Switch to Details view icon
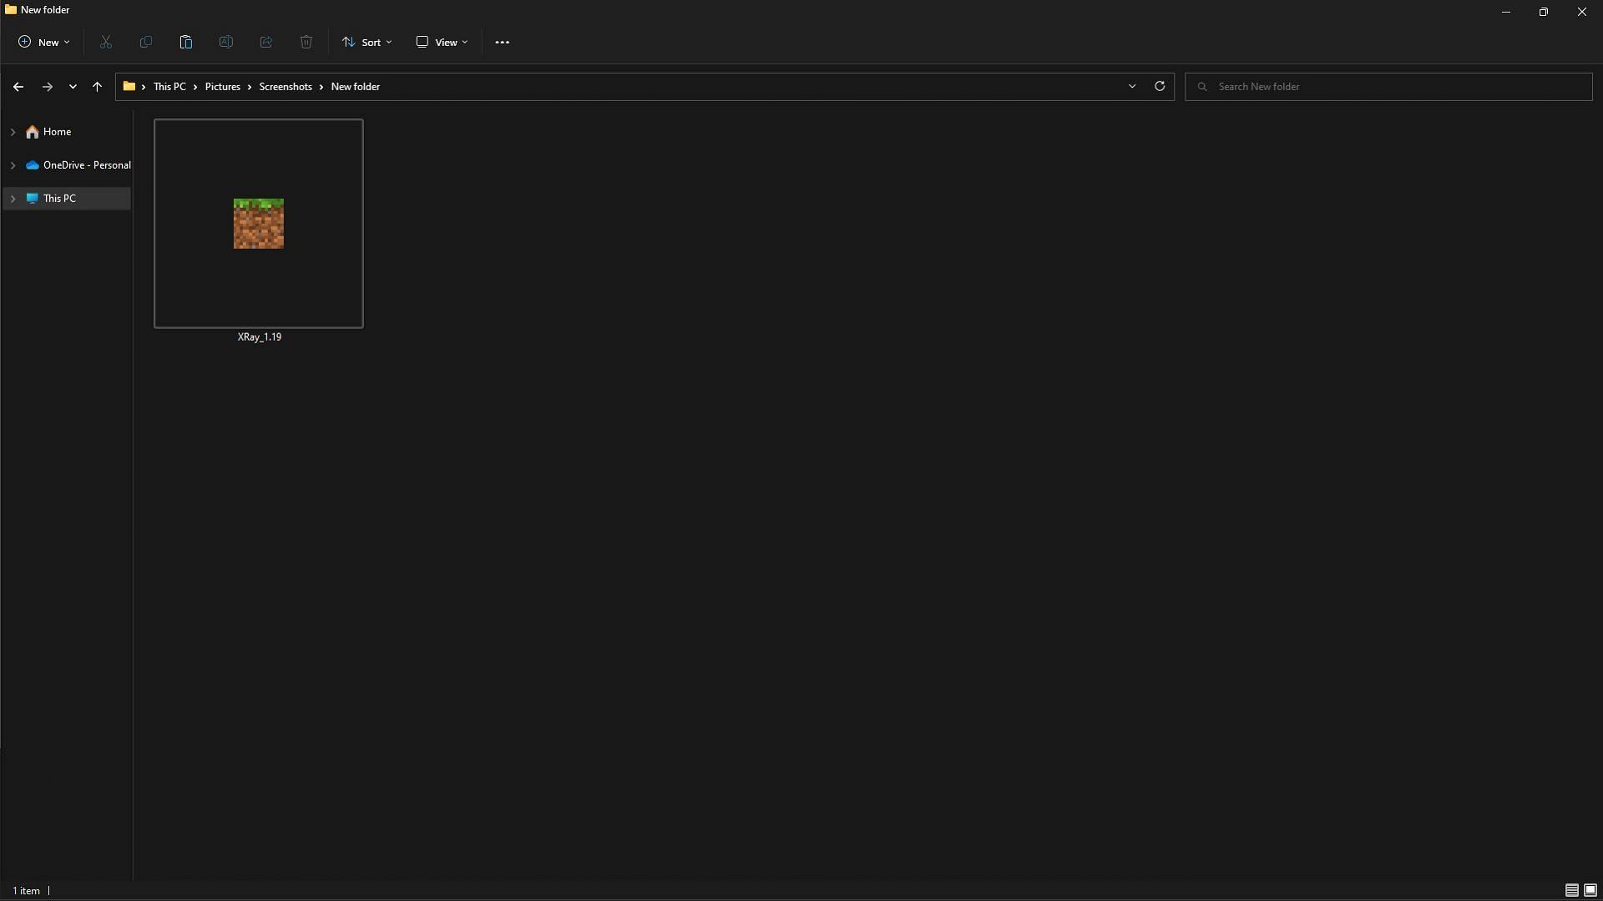The image size is (1603, 901). click(x=1571, y=890)
